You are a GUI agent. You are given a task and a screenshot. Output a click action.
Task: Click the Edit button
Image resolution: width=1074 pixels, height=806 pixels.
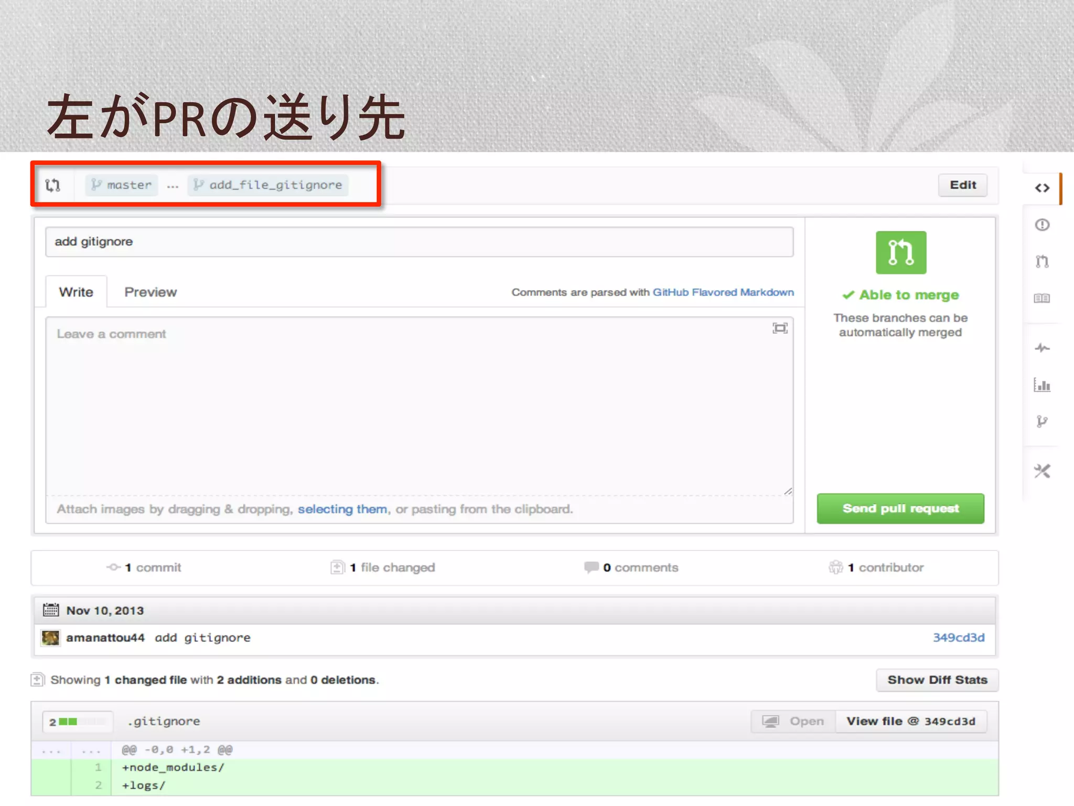(962, 185)
